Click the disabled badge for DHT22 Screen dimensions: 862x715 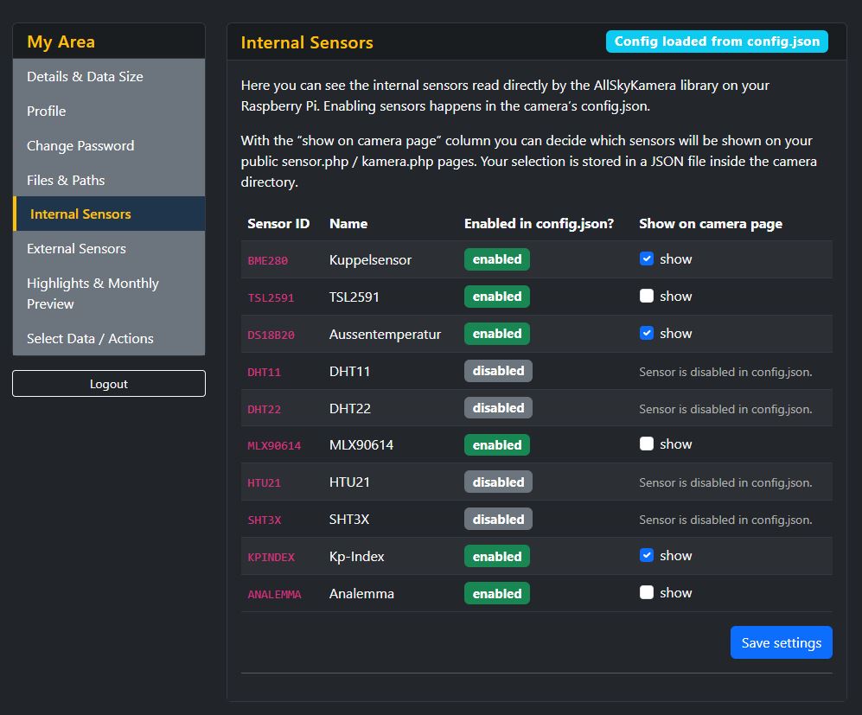[498, 407]
